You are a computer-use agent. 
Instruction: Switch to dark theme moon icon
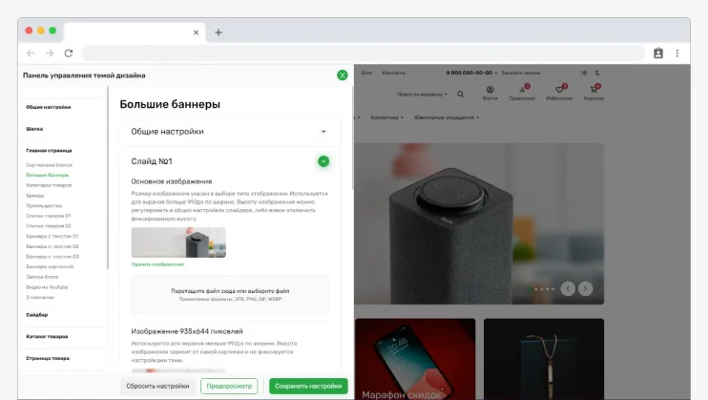pos(597,73)
